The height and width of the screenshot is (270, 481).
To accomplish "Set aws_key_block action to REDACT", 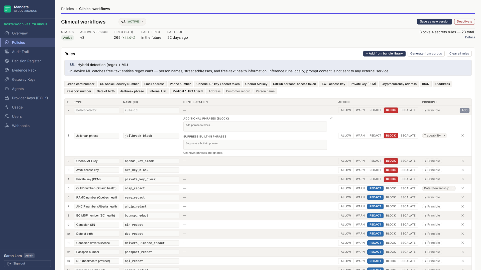I will (375, 170).
